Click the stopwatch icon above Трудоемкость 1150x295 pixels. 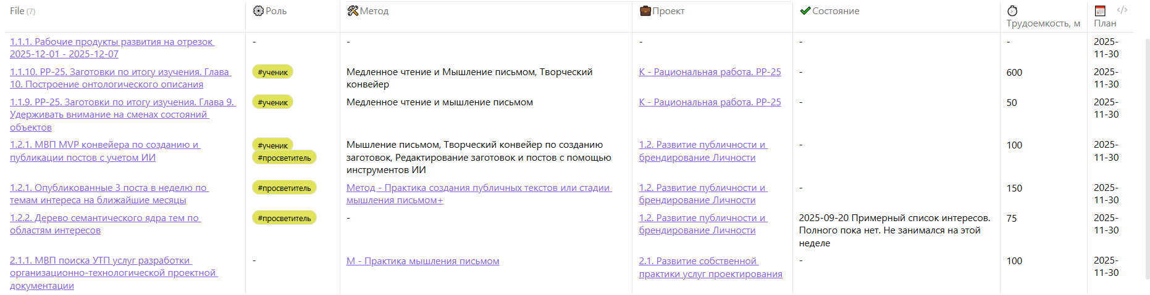coord(1012,11)
